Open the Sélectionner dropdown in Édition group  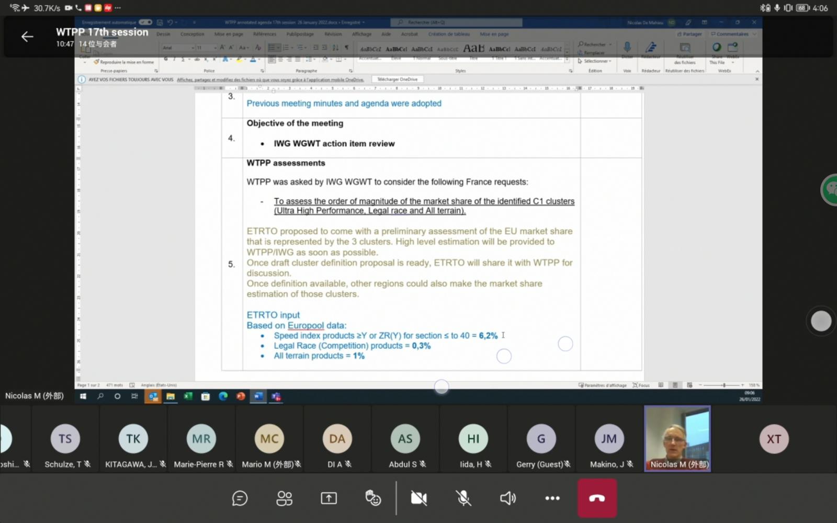(595, 61)
